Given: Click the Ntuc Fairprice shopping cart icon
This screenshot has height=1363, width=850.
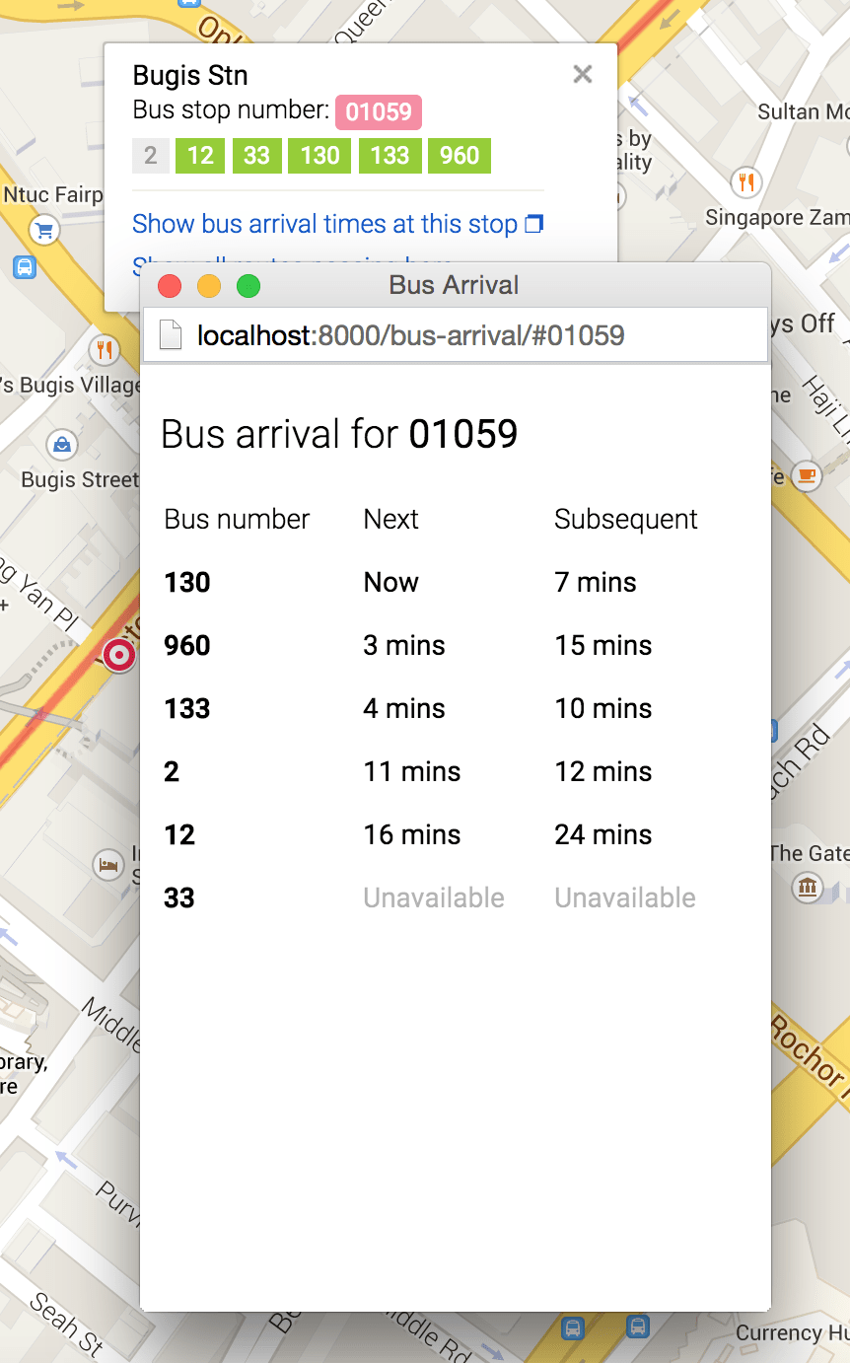Looking at the screenshot, I should click(x=43, y=232).
